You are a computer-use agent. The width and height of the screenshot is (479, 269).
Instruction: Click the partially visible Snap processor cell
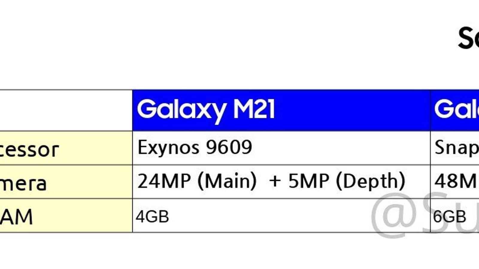click(x=457, y=148)
